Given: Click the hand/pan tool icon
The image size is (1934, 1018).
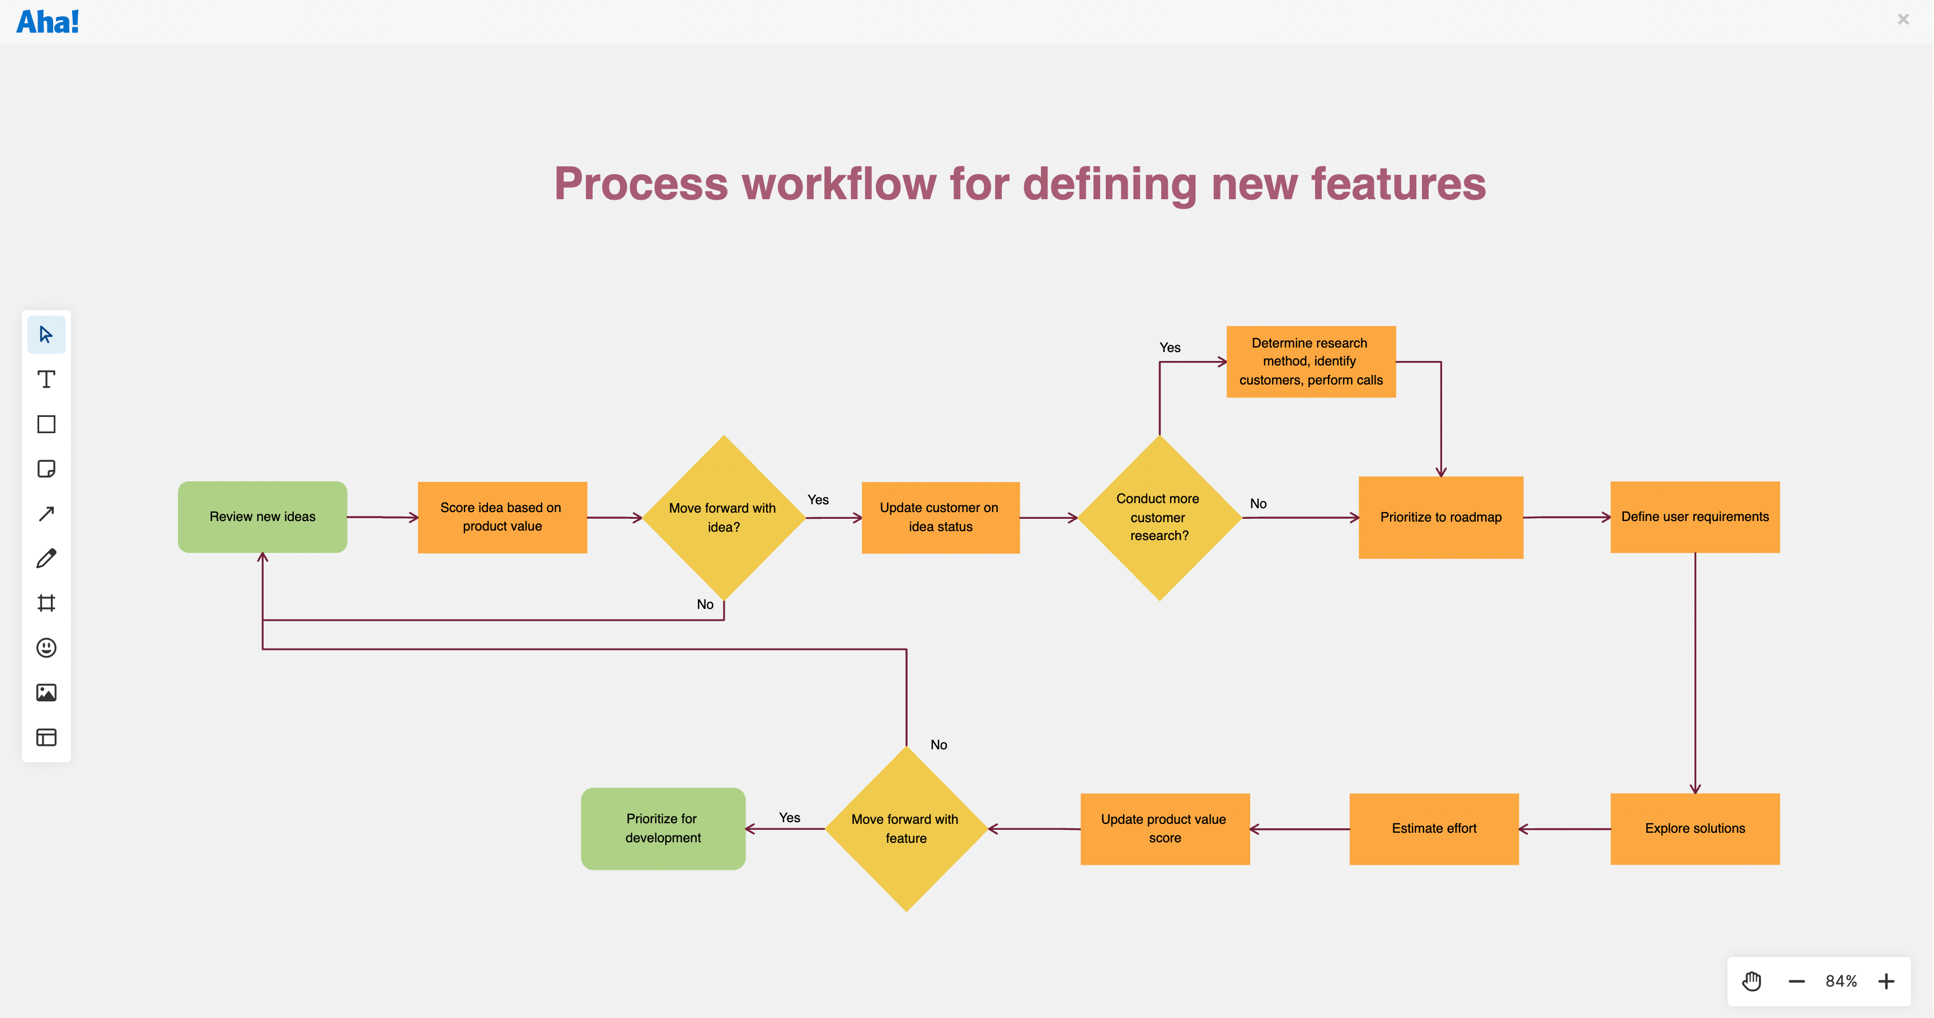Looking at the screenshot, I should point(1751,977).
